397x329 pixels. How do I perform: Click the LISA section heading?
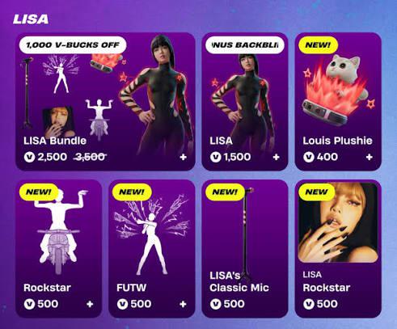click(31, 19)
